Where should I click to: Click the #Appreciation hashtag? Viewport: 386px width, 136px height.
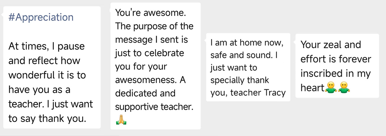tap(41, 17)
